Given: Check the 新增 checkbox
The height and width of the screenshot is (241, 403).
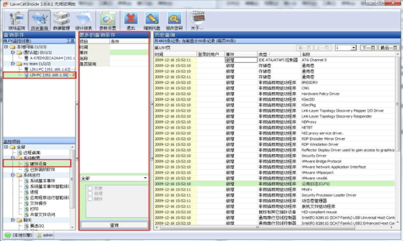Looking at the screenshot, I should click(x=89, y=193).
